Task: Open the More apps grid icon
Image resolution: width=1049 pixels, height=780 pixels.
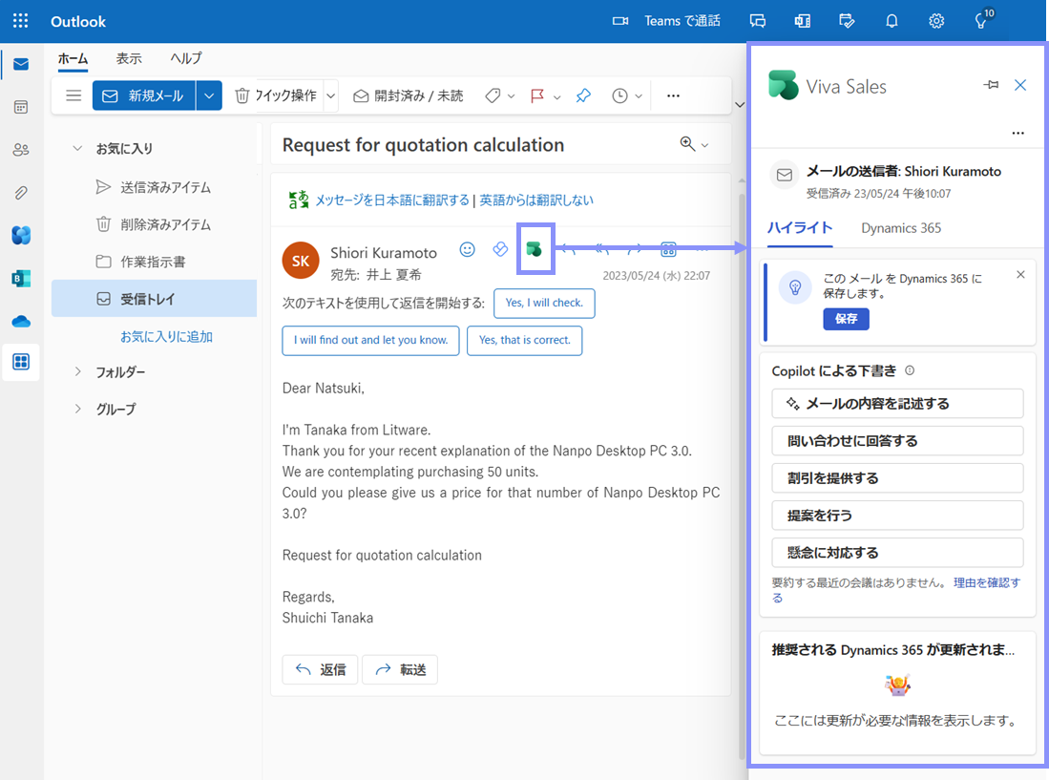Action: [x=21, y=362]
